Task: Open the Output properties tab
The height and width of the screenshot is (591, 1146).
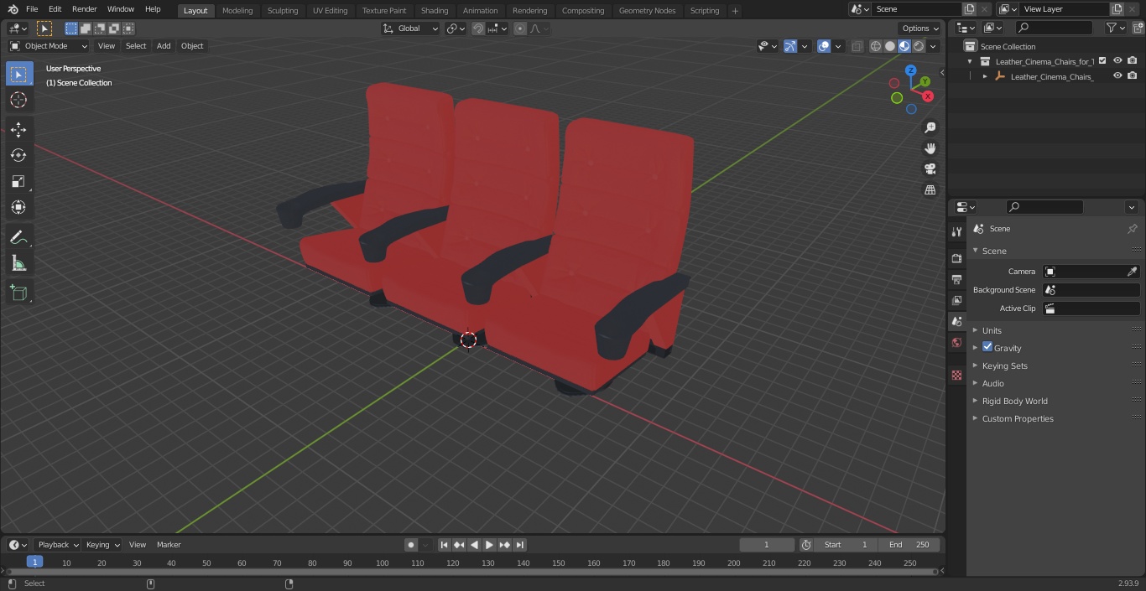Action: pos(956,279)
